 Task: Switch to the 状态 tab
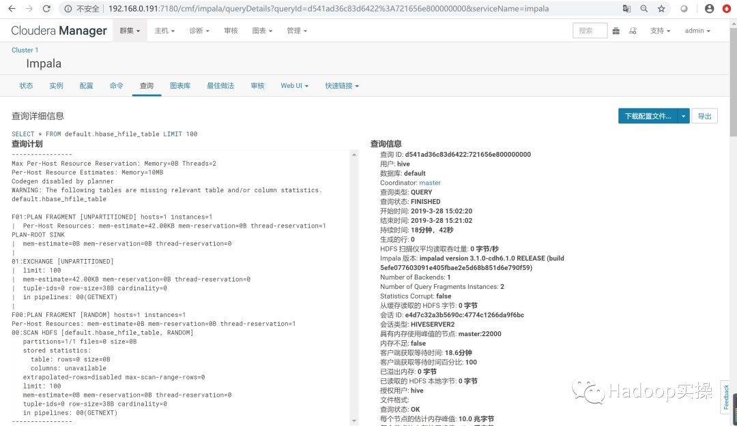(27, 85)
